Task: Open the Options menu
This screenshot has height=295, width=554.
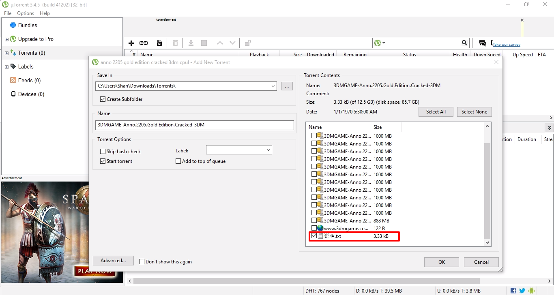Action: click(x=26, y=13)
